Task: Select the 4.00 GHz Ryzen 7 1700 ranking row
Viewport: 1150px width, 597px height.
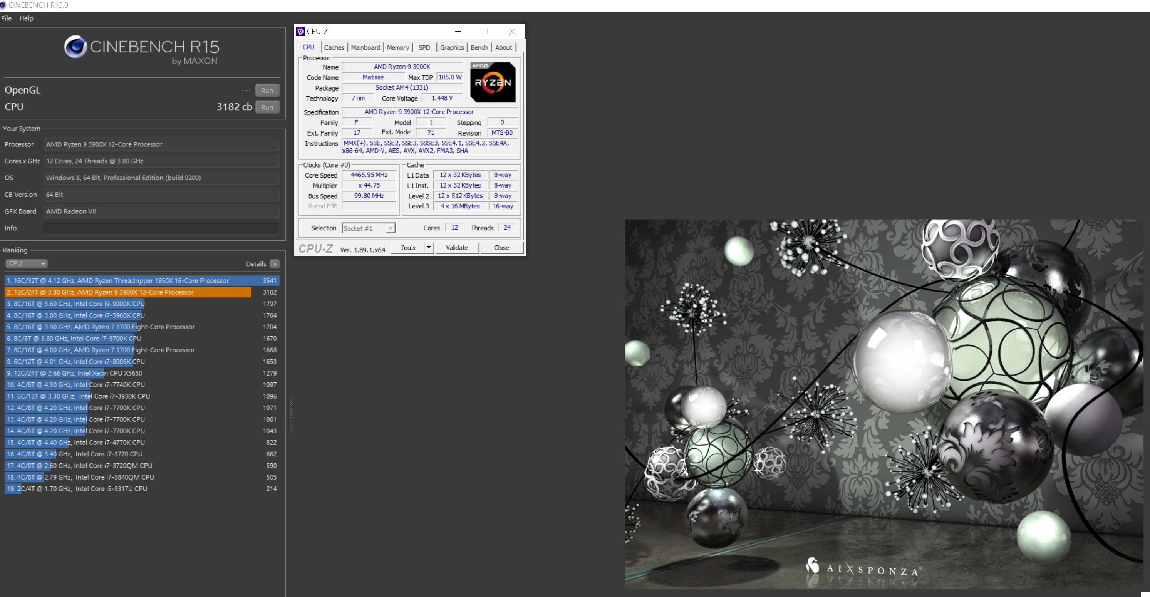Action: point(142,350)
